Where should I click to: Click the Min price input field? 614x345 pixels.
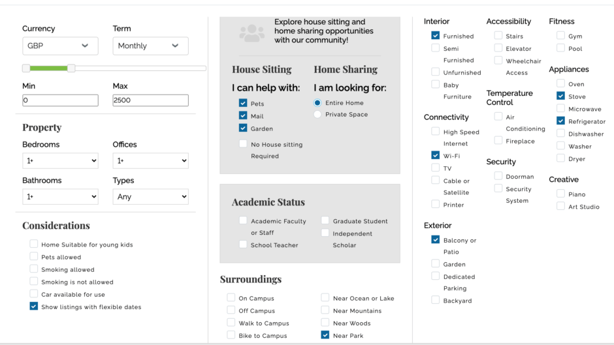pos(60,100)
